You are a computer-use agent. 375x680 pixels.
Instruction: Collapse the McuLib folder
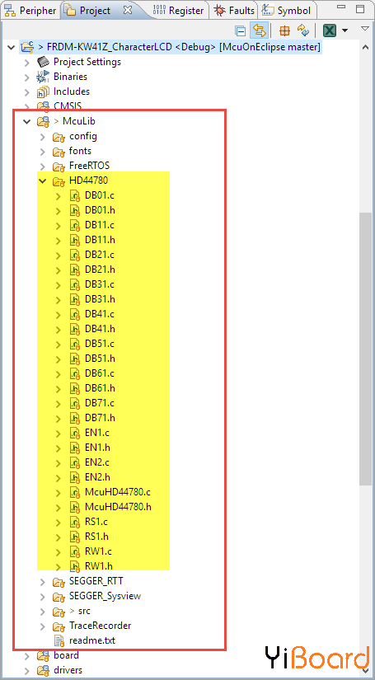click(x=27, y=121)
